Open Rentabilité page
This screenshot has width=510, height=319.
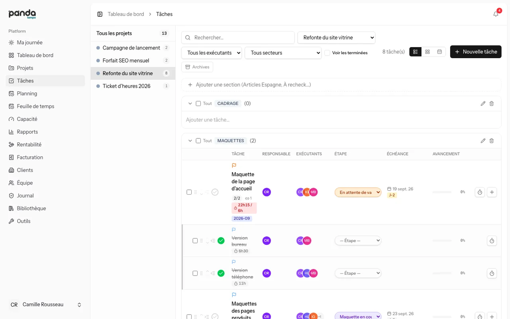pyautogui.click(x=45, y=144)
